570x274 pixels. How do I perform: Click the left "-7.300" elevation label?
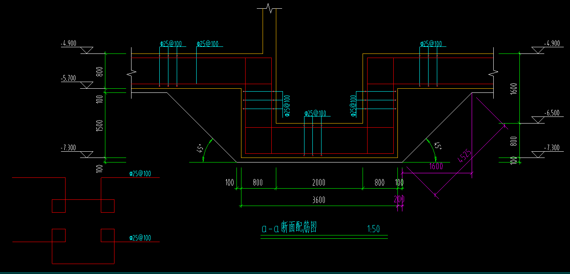click(x=68, y=148)
